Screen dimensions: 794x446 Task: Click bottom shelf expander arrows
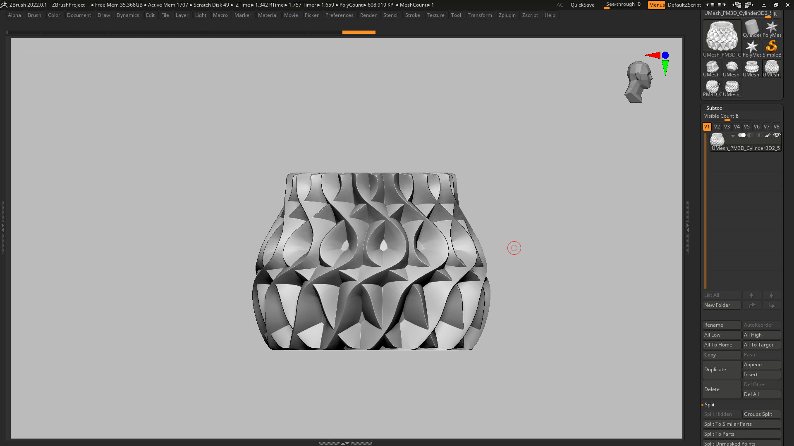pos(345,443)
